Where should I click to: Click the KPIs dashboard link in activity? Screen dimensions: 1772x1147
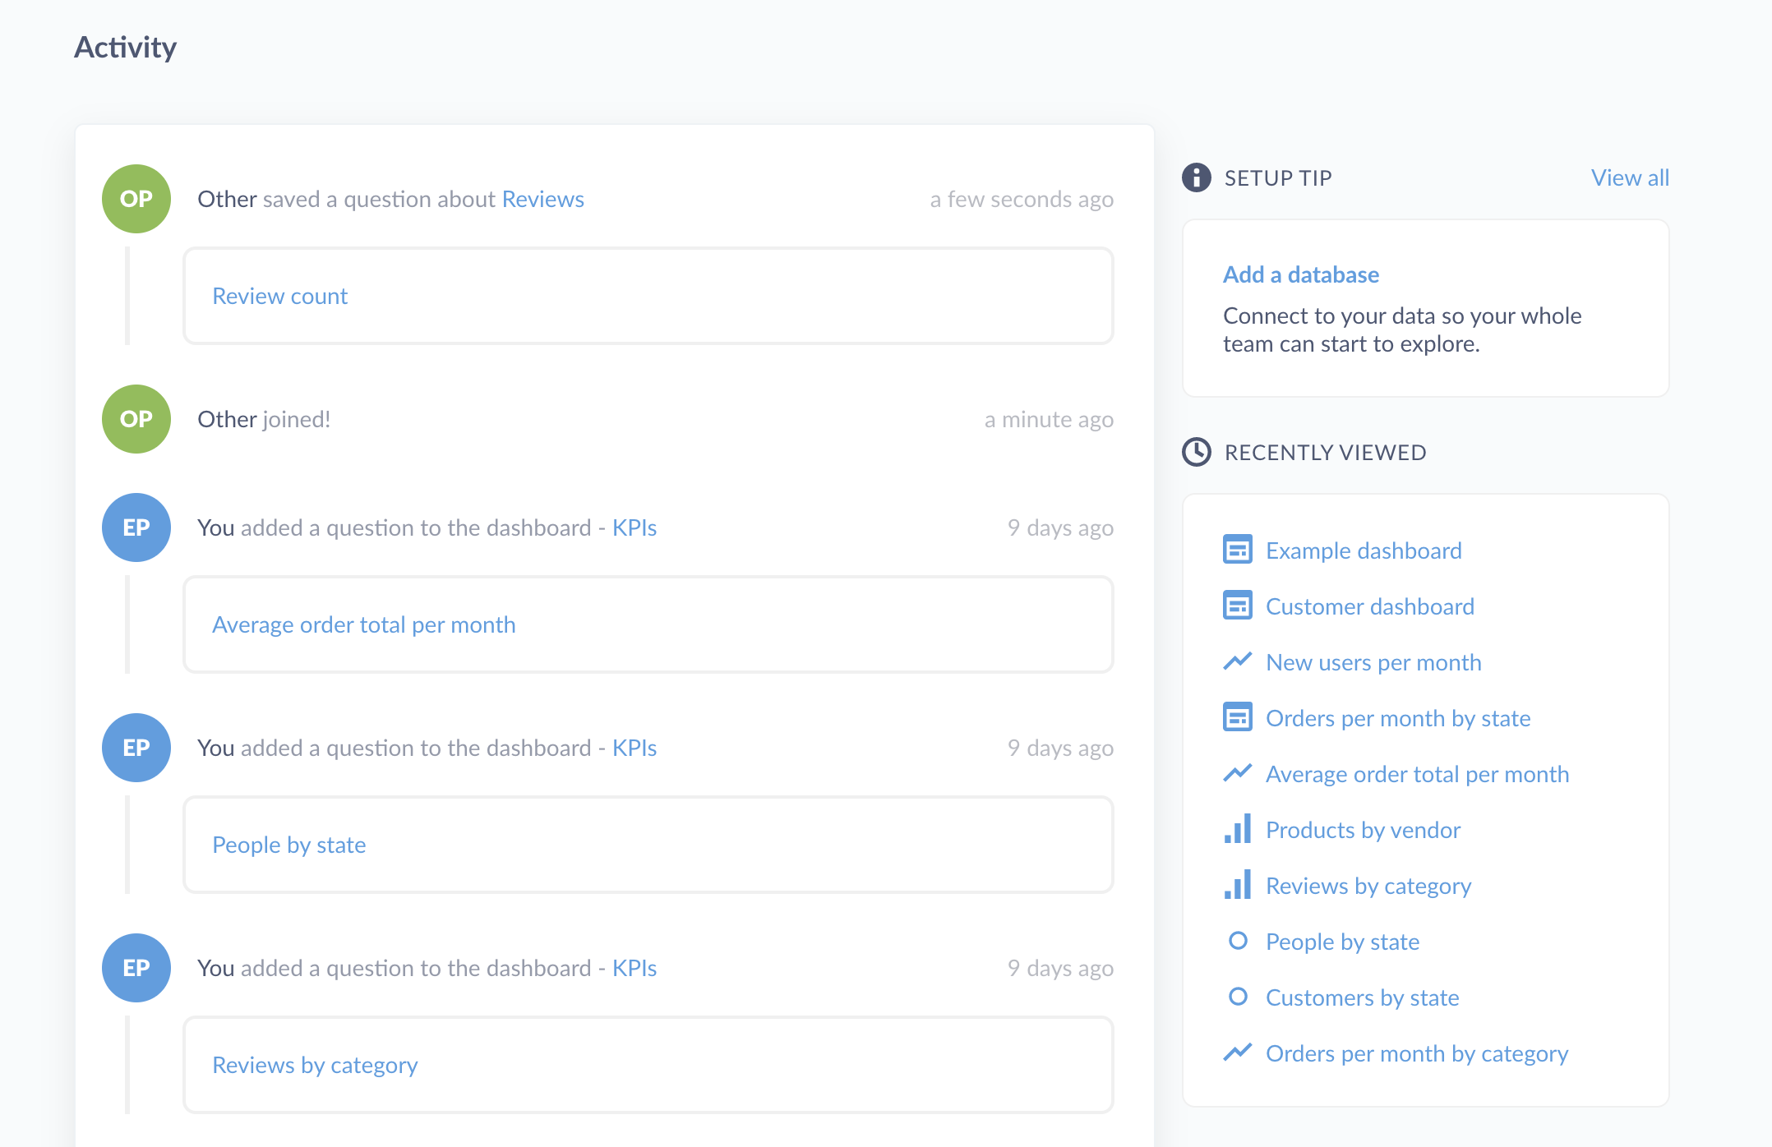pyautogui.click(x=633, y=526)
